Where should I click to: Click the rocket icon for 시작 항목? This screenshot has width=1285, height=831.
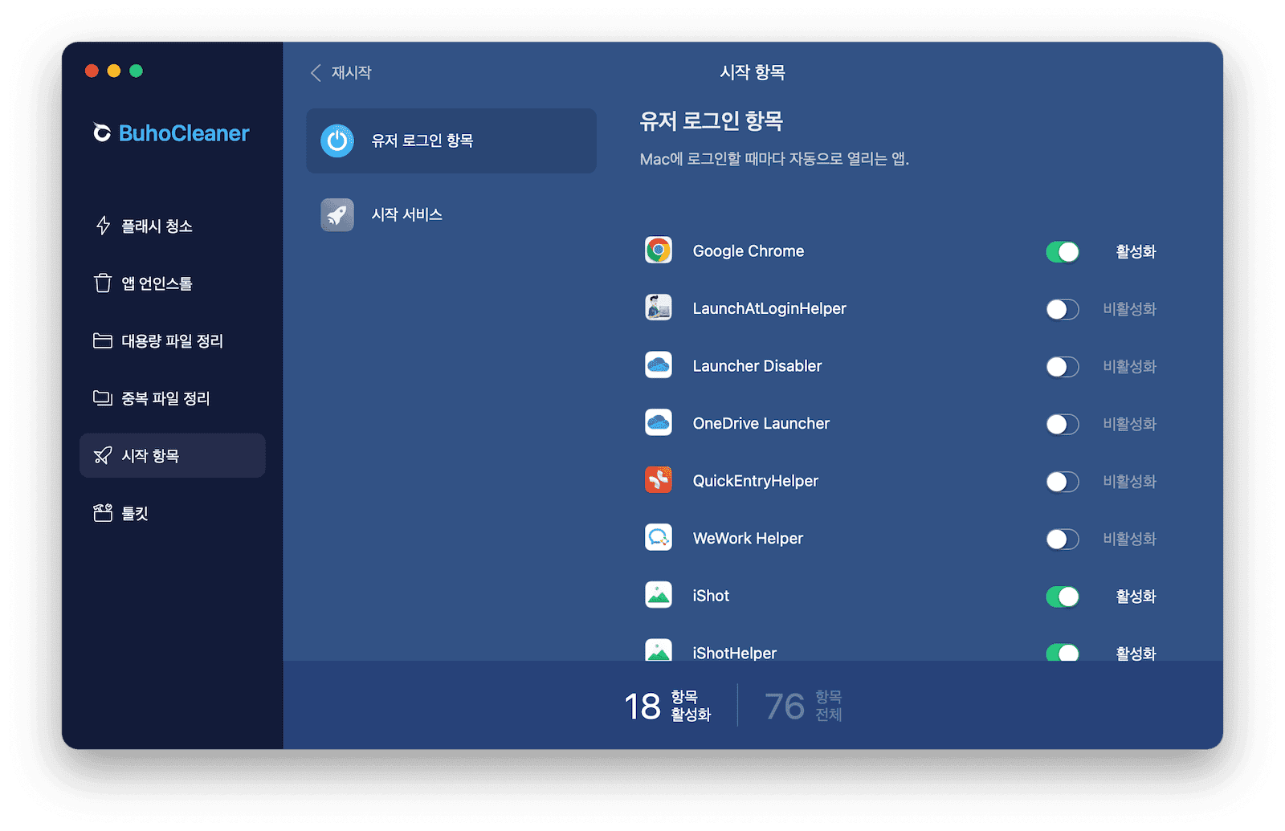(103, 455)
